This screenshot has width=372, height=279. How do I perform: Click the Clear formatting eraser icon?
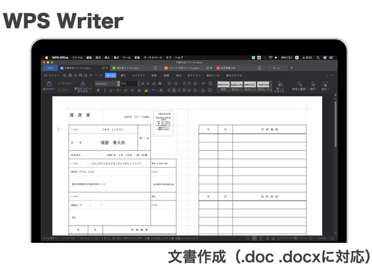tap(154, 84)
